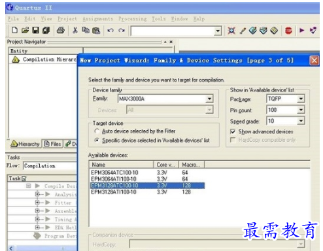Click the Name column header
323x251 pixels.
[x=121, y=165]
